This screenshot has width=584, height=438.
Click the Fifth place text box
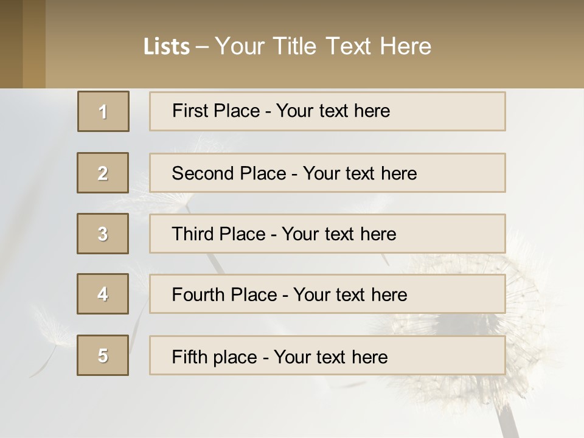[x=327, y=355]
